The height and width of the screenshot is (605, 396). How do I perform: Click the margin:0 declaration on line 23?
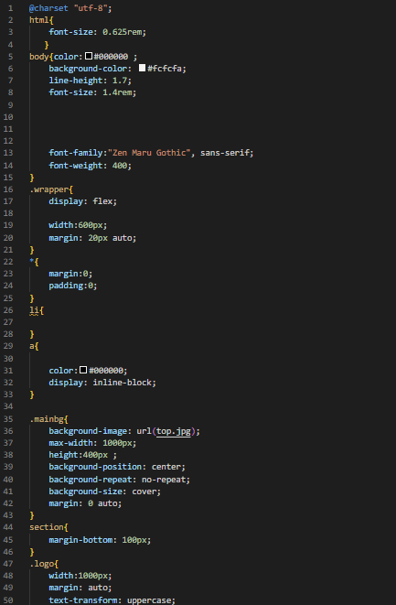[70, 274]
